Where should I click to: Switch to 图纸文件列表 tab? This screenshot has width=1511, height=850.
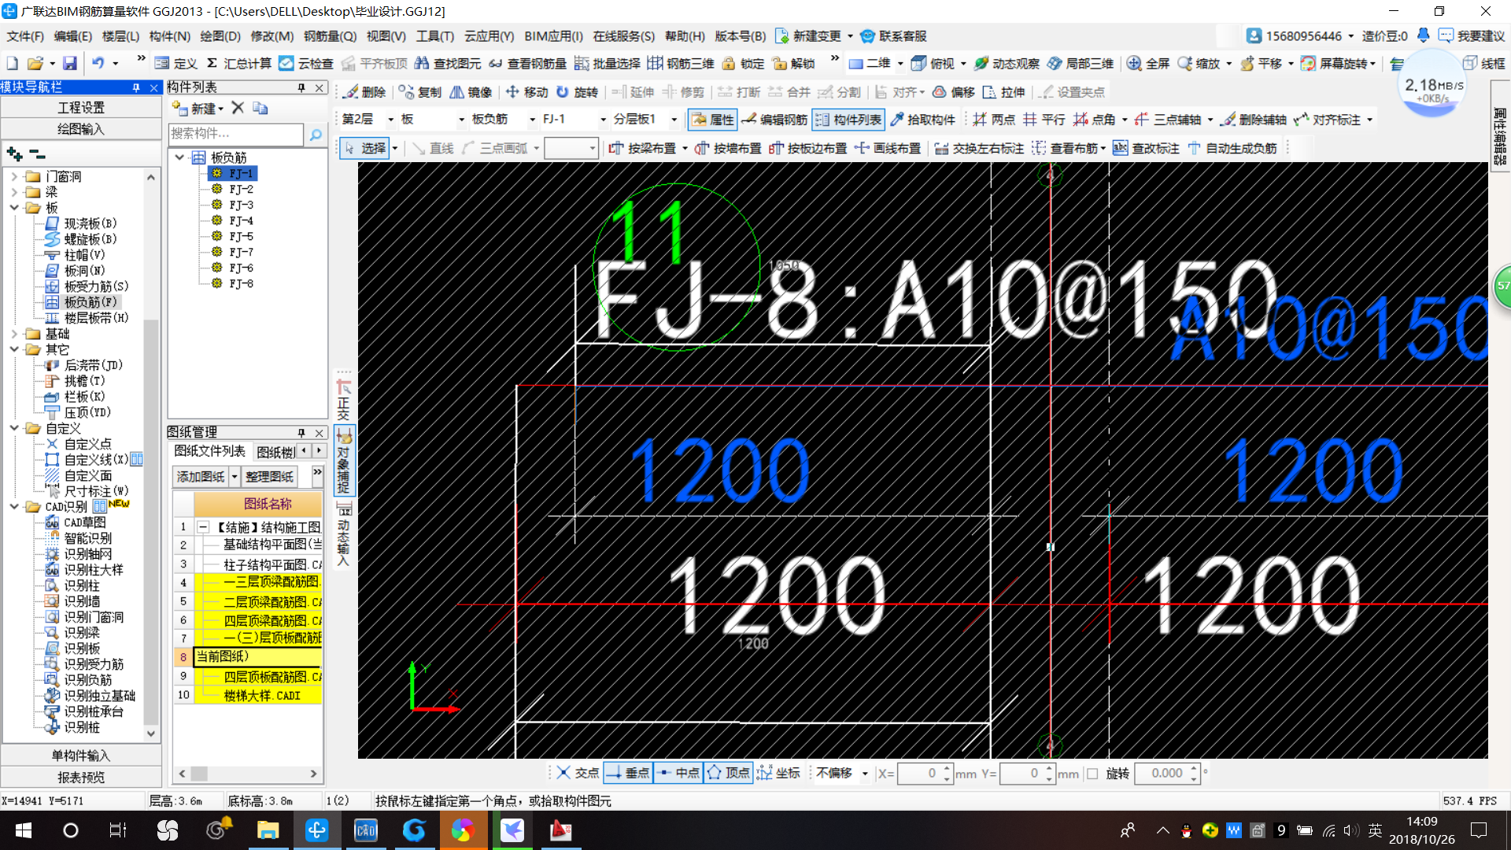tap(209, 451)
